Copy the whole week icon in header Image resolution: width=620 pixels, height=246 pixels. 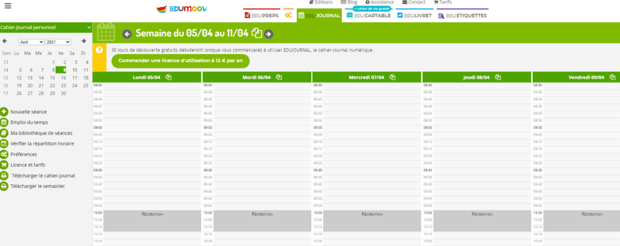pos(257,33)
